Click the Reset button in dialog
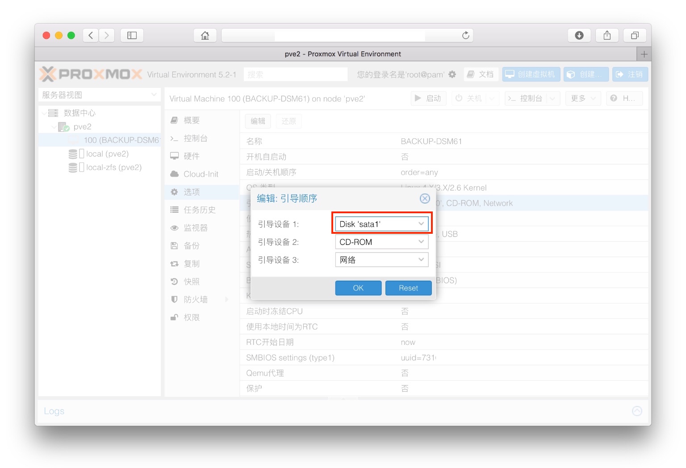This screenshot has width=686, height=468. click(408, 288)
